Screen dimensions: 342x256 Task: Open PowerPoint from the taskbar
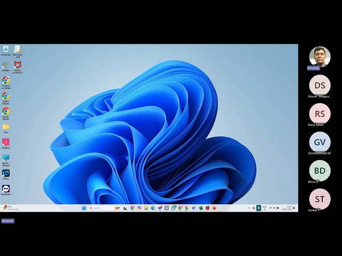214,208
